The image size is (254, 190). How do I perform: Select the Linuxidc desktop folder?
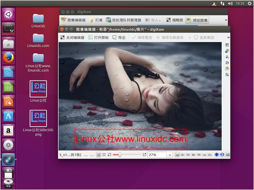pyautogui.click(x=38, y=21)
